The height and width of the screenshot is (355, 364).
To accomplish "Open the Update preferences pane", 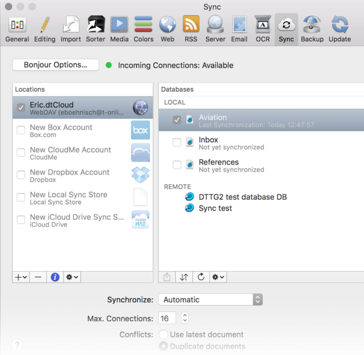I will 340,29.
